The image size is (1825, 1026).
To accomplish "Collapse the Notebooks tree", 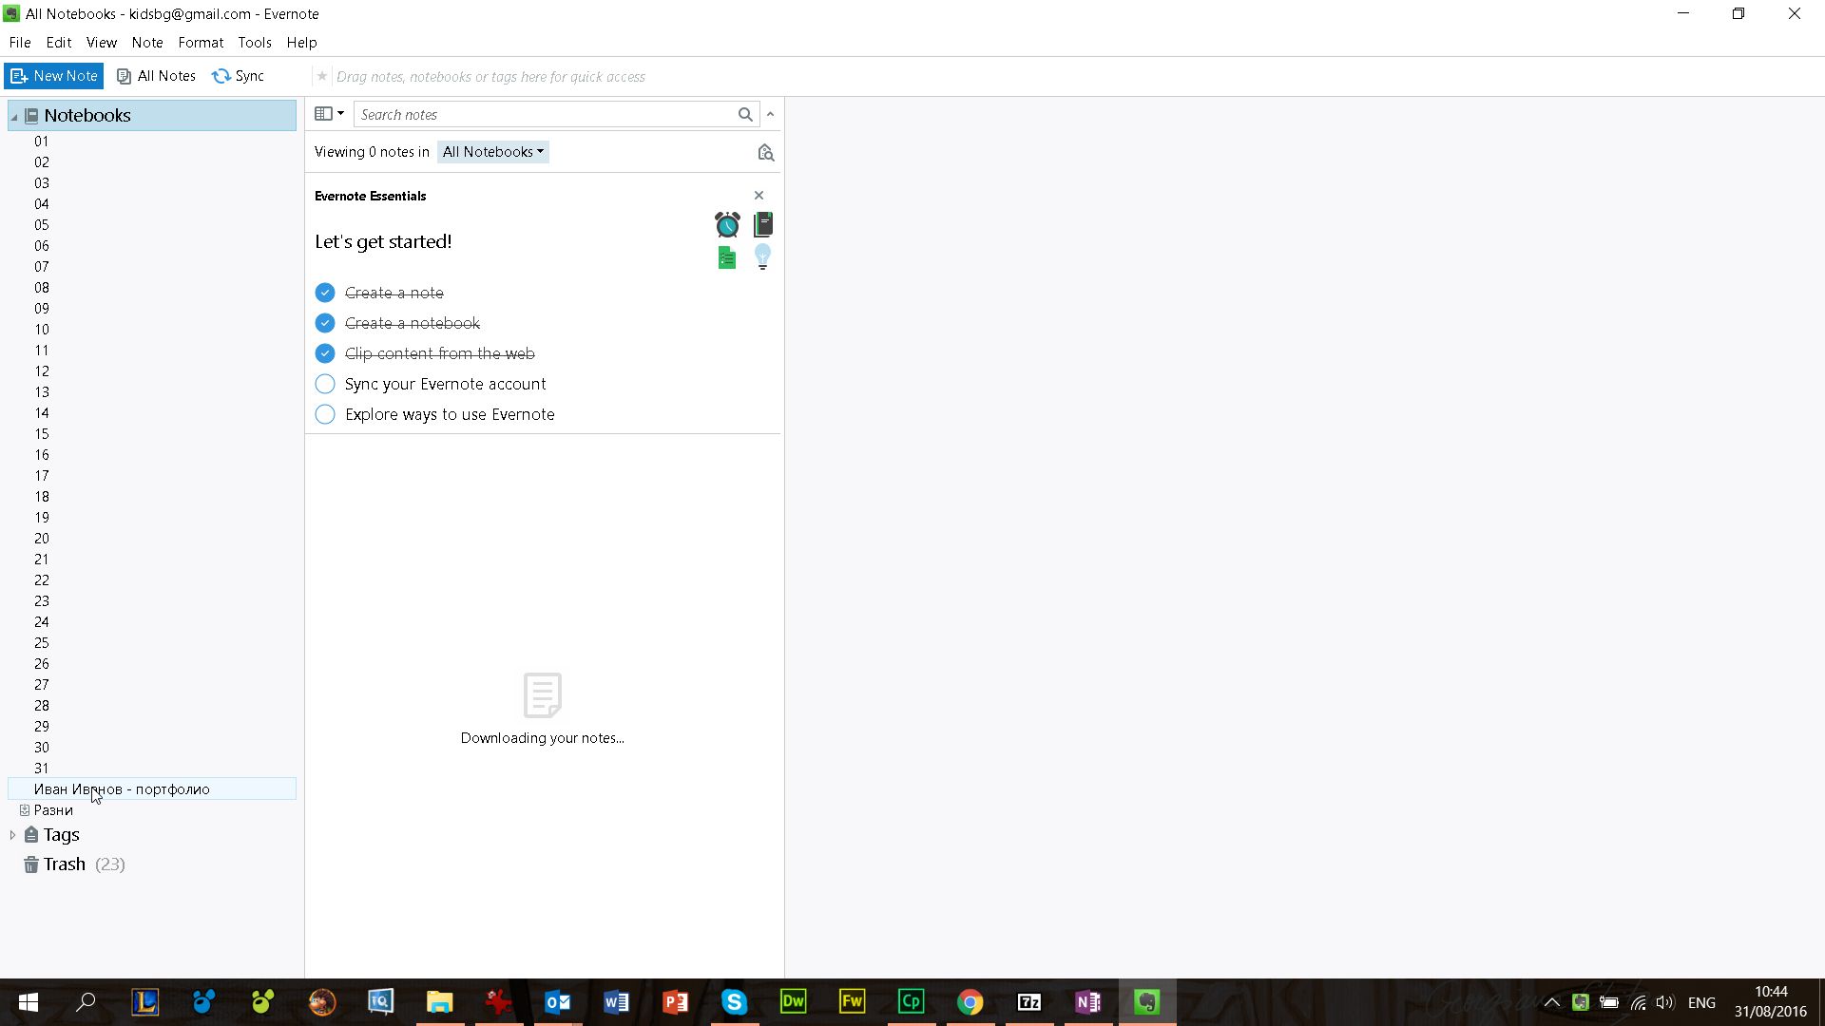I will click(x=14, y=116).
